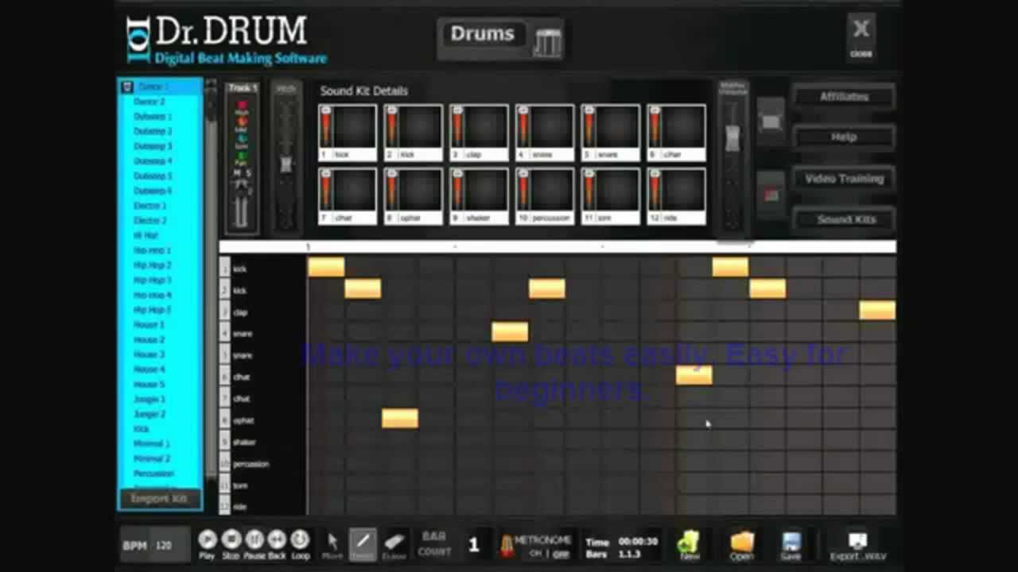This screenshot has width=1018, height=572.
Task: Select the Minimal 2 kit
Action: [151, 459]
